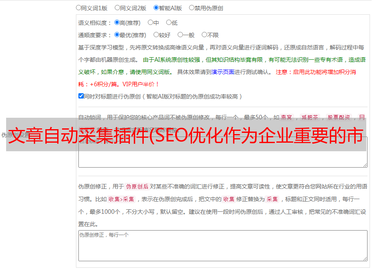
Task: Set 通顺度要求 to 较好
Action: tap(156, 35)
